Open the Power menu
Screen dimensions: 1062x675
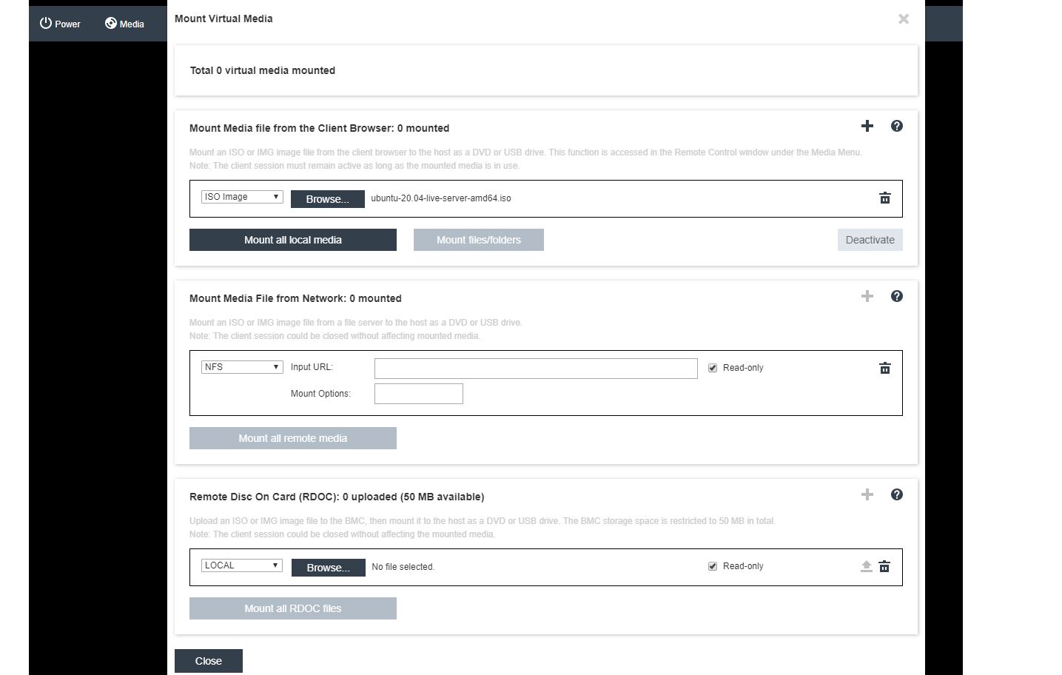(x=60, y=24)
